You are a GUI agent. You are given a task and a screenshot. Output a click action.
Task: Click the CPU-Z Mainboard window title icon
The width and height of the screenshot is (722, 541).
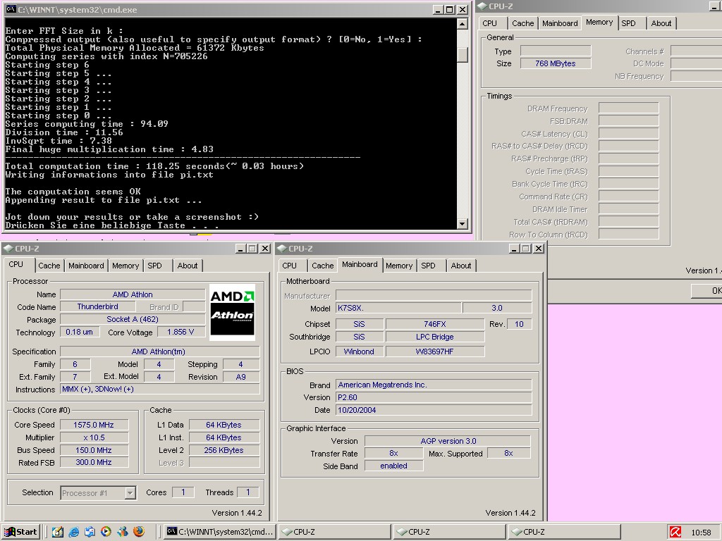(282, 249)
